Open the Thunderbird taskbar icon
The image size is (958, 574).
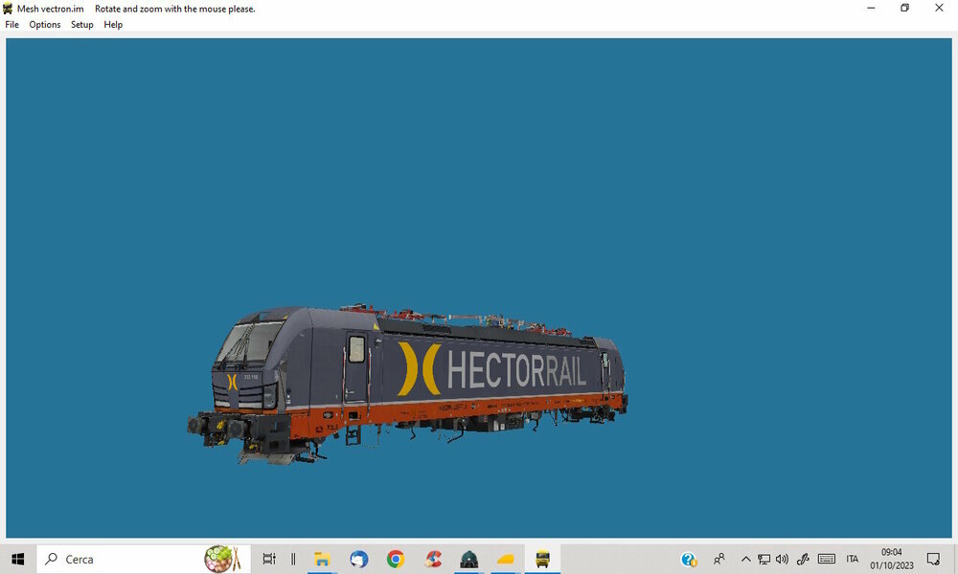pyautogui.click(x=358, y=559)
